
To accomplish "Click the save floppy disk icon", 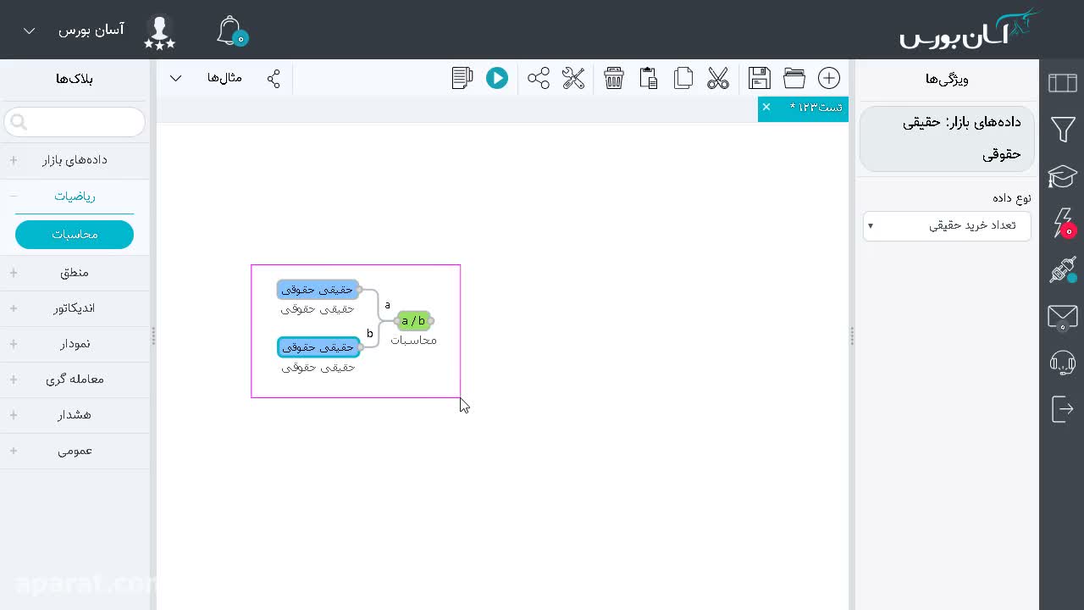I will (x=760, y=78).
